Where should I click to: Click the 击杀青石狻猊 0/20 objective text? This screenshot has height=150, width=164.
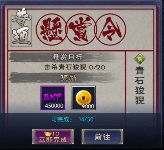coord(75,67)
